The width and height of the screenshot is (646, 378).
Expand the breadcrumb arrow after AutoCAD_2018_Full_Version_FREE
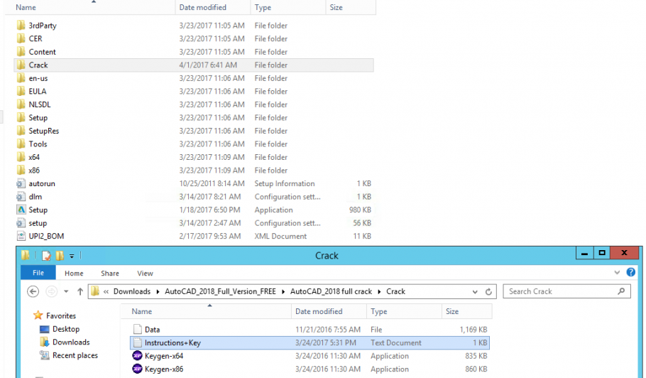pyautogui.click(x=283, y=291)
